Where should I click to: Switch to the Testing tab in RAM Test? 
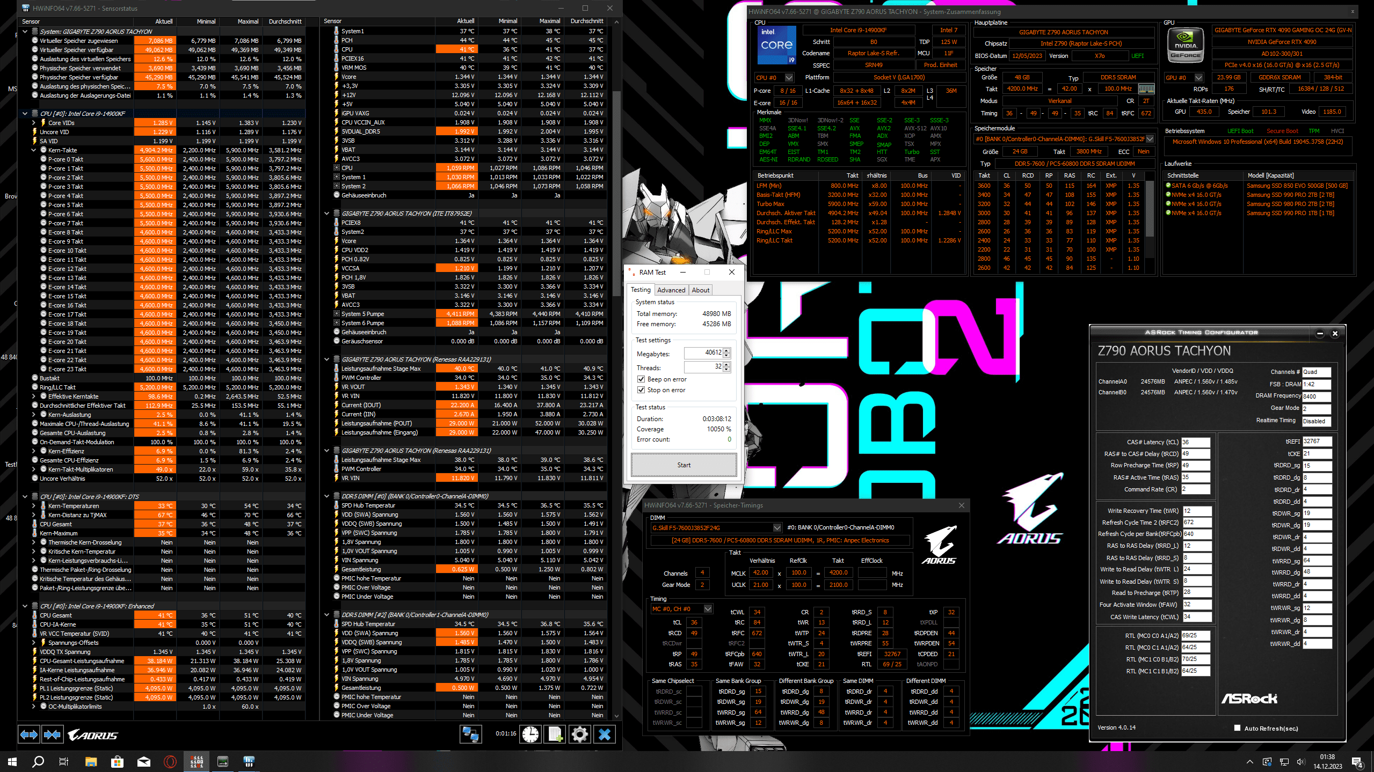tap(641, 290)
